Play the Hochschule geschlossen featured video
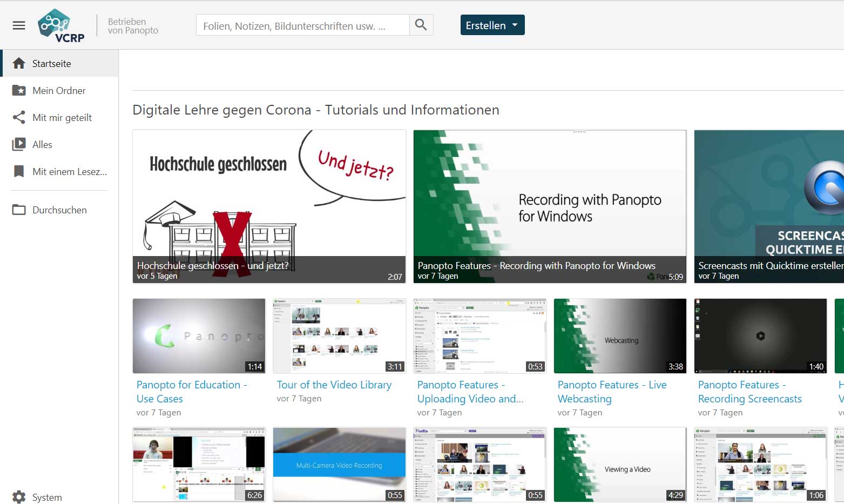 (x=269, y=205)
